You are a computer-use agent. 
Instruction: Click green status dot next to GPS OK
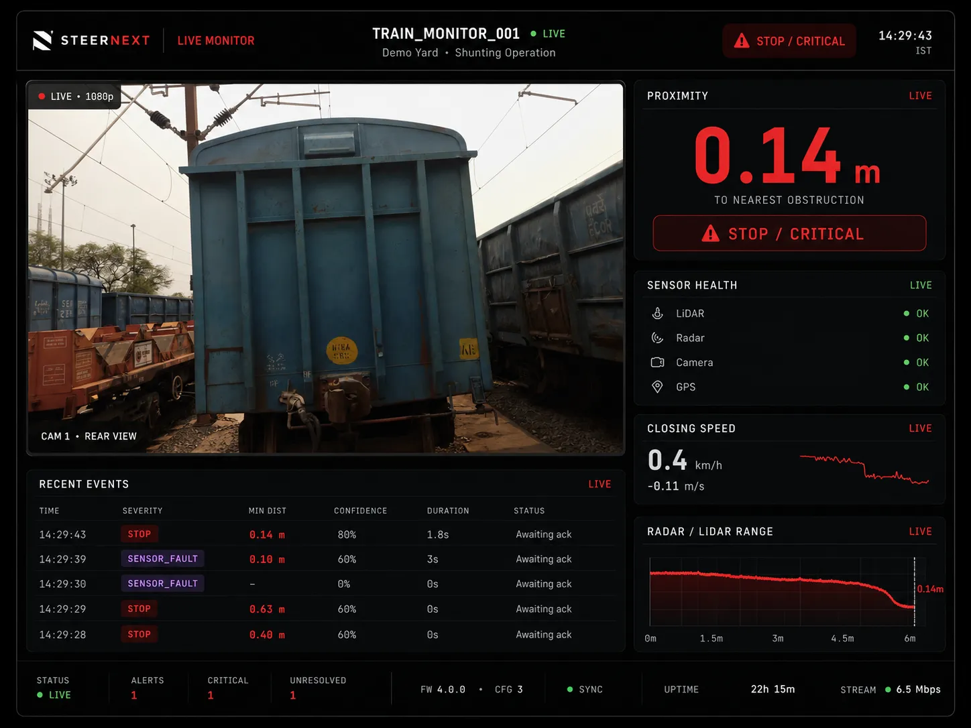pos(907,387)
